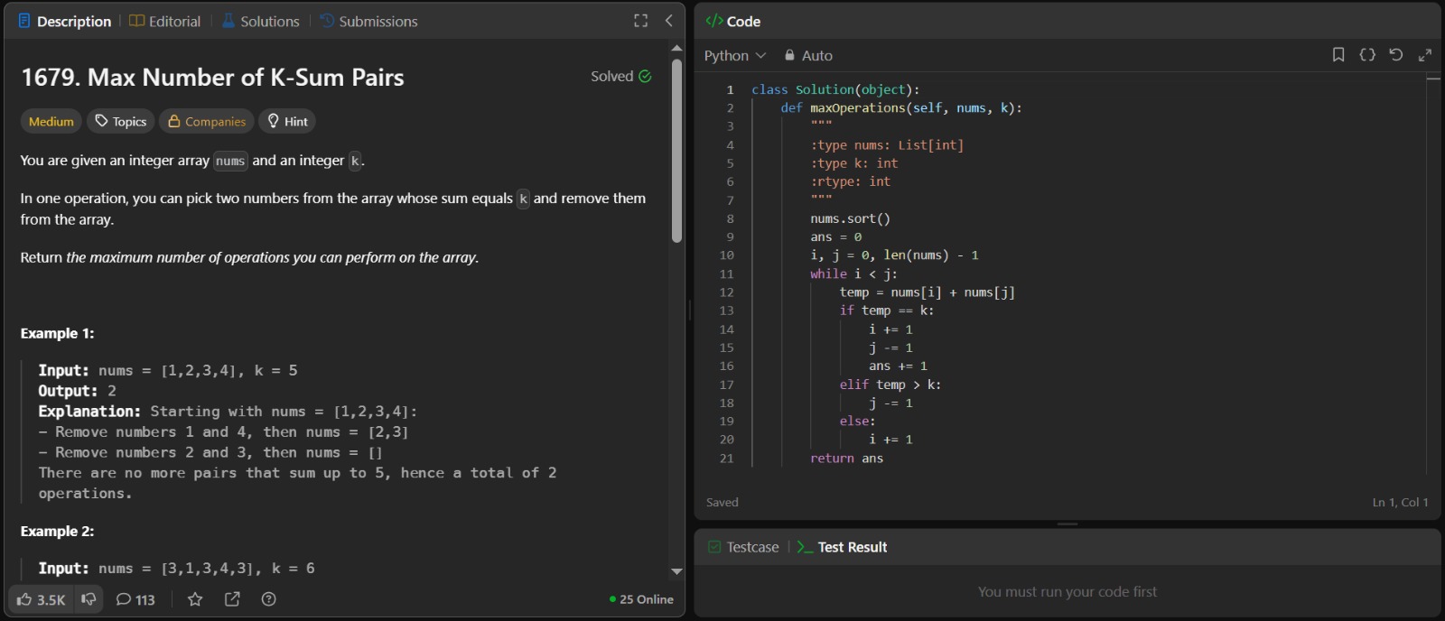Downvote the problem with thumbs down
Image resolution: width=1445 pixels, height=621 pixels.
[89, 599]
